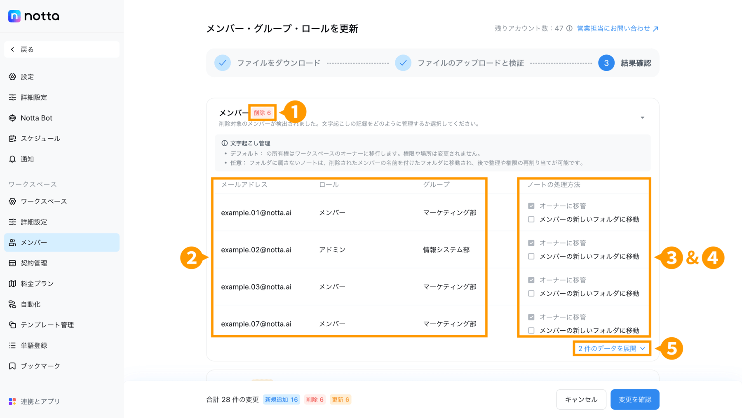
Task: Expand 2 件のデータを展開
Action: [x=612, y=348]
